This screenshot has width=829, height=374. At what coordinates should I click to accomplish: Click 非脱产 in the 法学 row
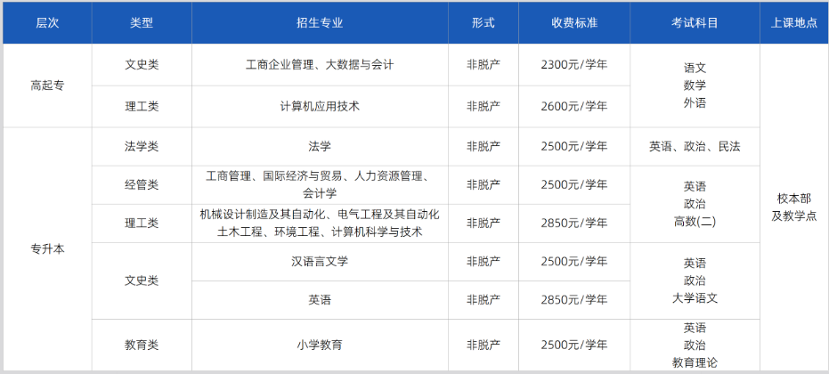484,147
